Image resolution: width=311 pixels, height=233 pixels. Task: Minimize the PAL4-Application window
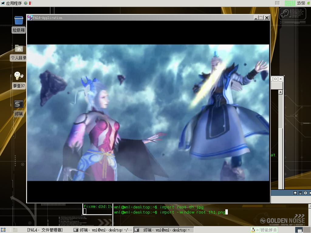click(x=256, y=18)
